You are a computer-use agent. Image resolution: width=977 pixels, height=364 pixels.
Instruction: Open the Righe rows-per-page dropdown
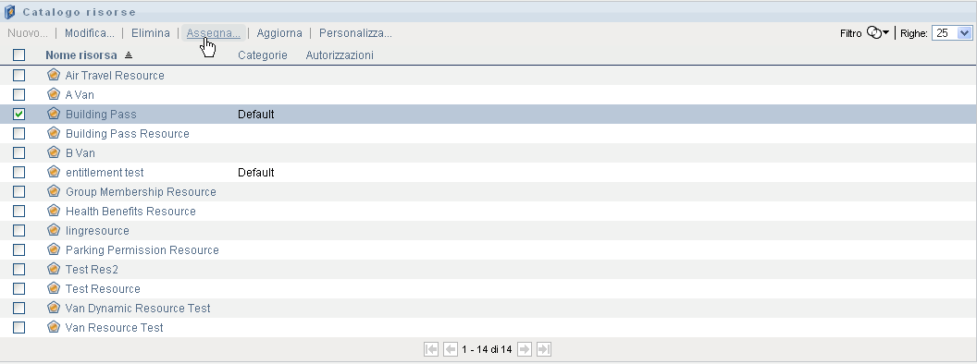(952, 33)
